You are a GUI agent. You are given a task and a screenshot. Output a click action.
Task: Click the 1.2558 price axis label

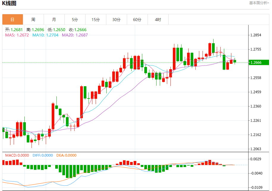tap(256, 78)
